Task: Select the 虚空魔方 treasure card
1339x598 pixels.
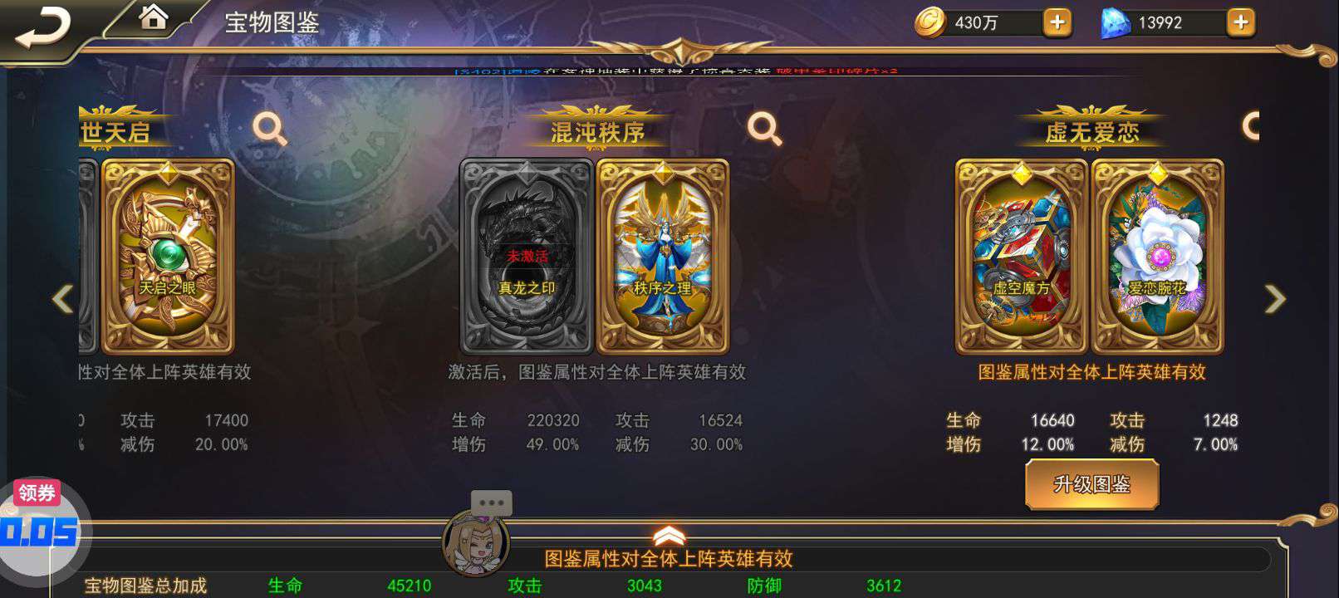Action: point(1021,257)
